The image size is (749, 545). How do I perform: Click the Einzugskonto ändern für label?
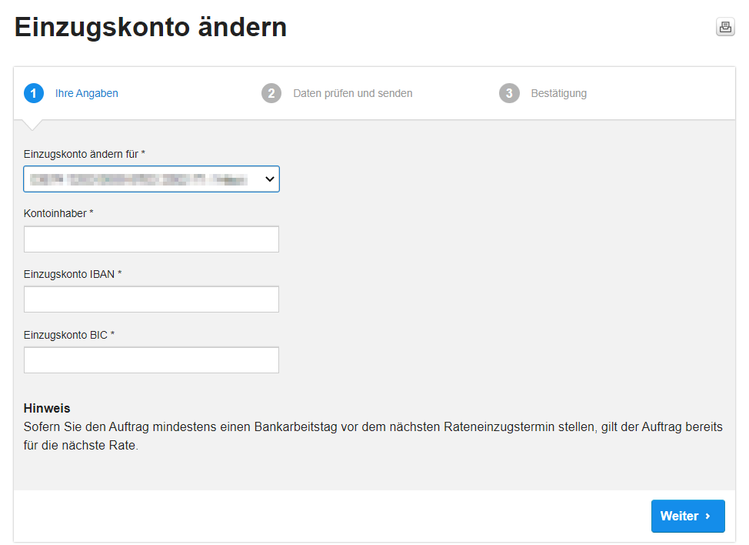coord(84,155)
